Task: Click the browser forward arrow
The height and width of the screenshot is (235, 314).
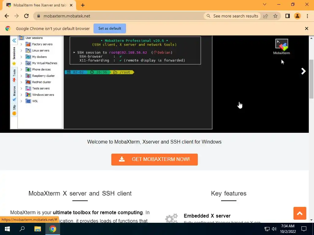Action: 17,16
